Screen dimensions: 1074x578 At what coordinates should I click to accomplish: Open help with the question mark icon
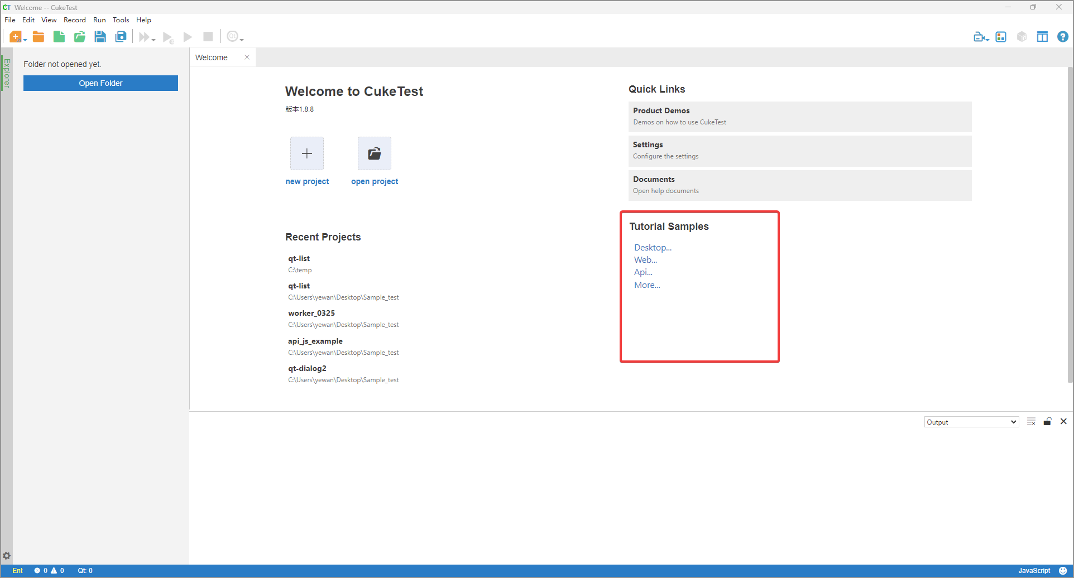click(1063, 37)
